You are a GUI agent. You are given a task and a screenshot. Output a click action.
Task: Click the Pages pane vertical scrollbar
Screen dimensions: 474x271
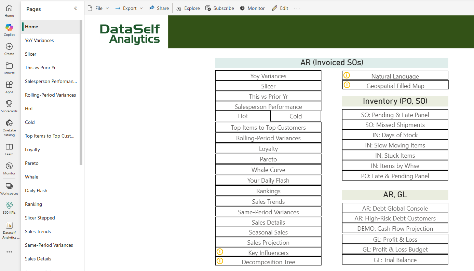(x=81, y=92)
